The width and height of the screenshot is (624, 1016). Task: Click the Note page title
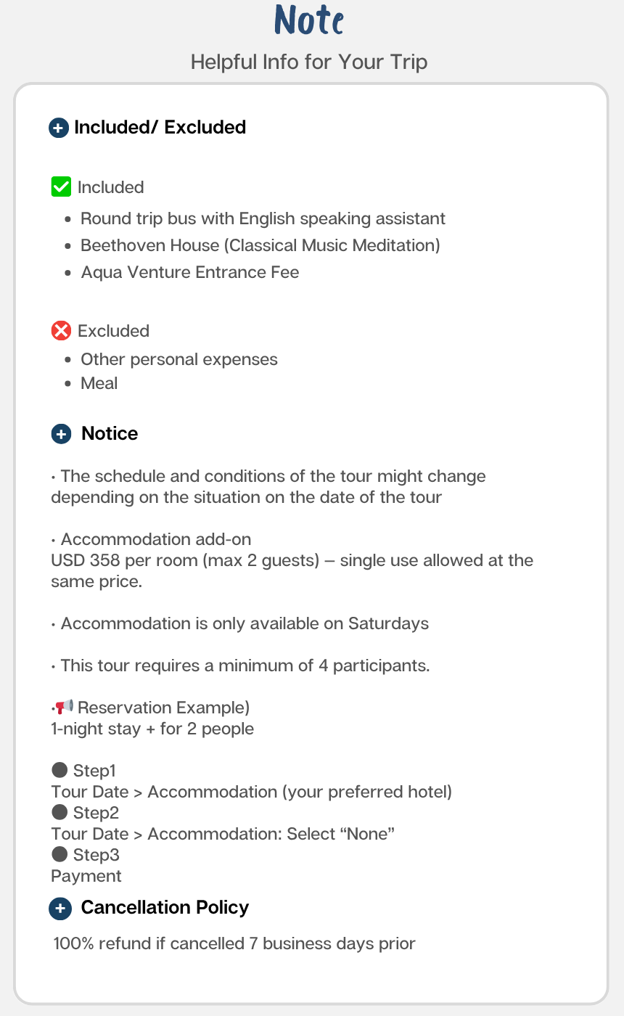tap(309, 21)
